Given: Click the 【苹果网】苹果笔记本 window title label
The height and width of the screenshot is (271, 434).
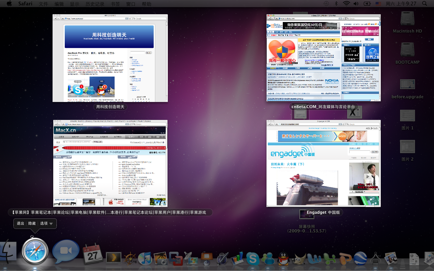Looking at the screenshot, I should click(110, 212).
